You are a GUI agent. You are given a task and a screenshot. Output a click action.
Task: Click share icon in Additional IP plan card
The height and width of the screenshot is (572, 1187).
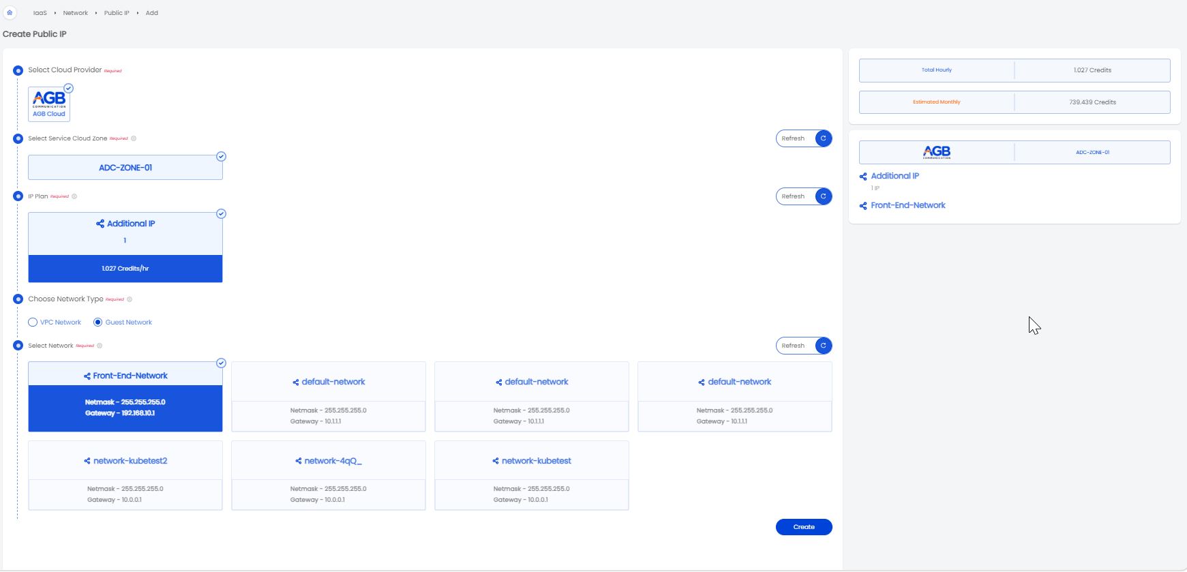click(x=100, y=224)
